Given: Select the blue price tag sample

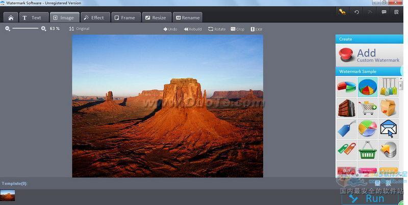Looking at the screenshot, I should coord(346,129).
